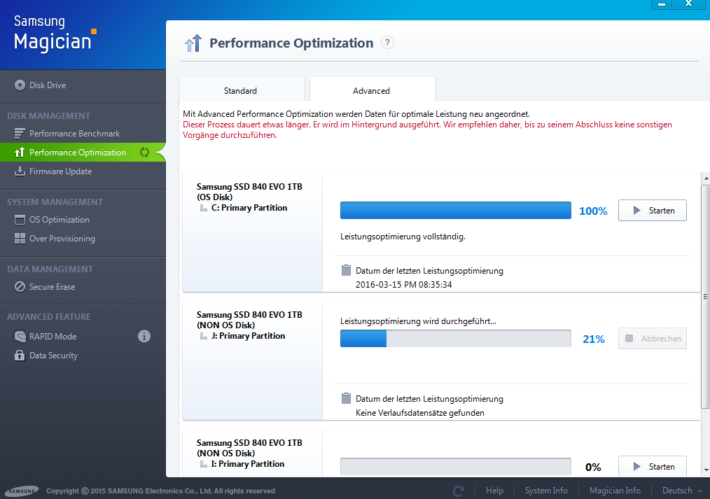The image size is (710, 499).
Task: Open Disk Drive in the sidebar
Action: click(48, 85)
